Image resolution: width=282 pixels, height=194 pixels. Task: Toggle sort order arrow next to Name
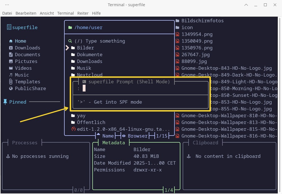98,136
